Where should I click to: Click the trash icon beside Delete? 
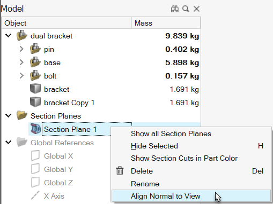click(x=120, y=171)
